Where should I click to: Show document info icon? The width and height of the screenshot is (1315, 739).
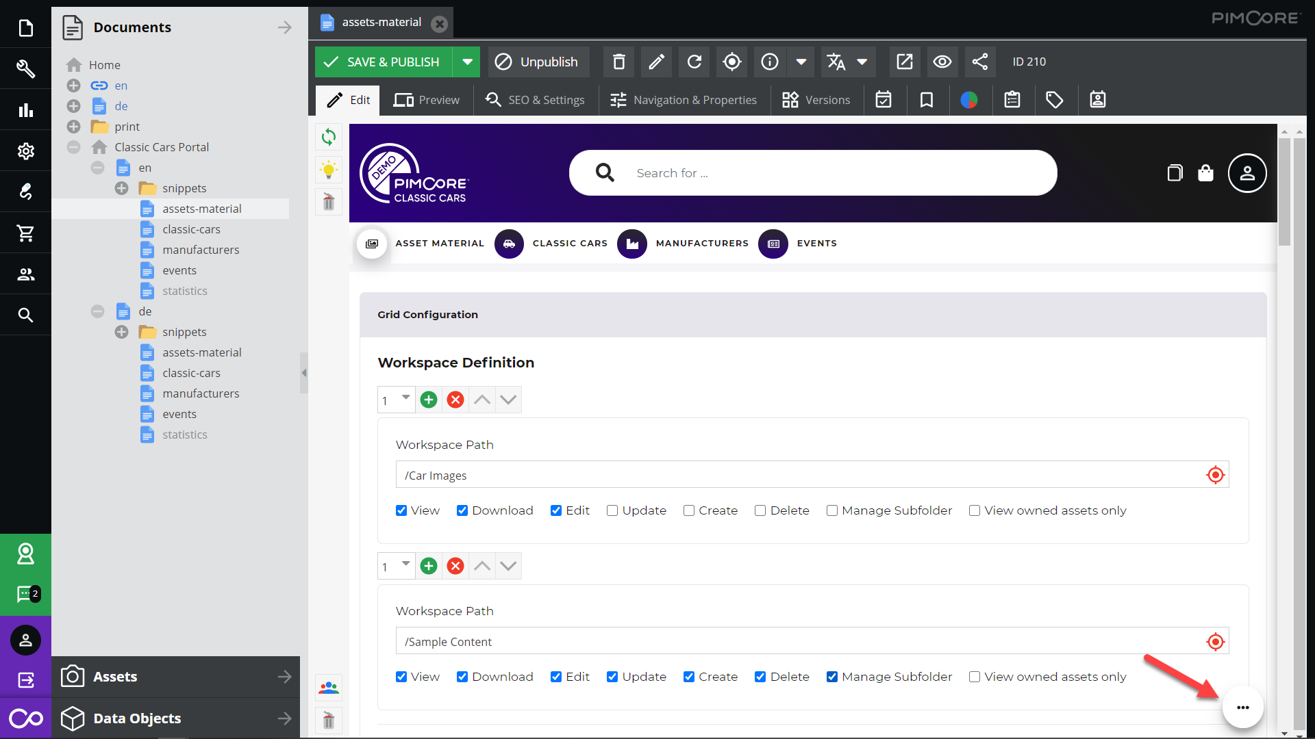770,62
